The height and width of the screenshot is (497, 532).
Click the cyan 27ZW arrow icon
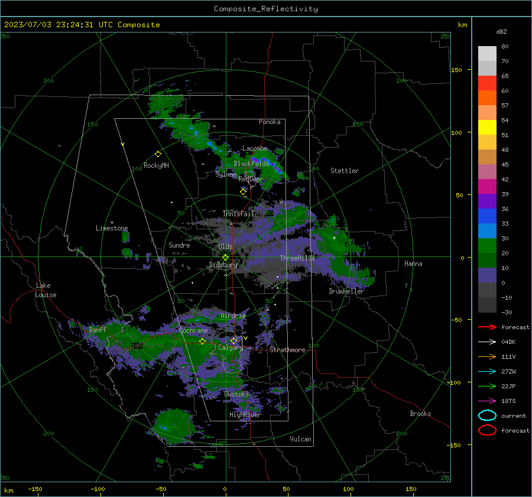coord(487,372)
